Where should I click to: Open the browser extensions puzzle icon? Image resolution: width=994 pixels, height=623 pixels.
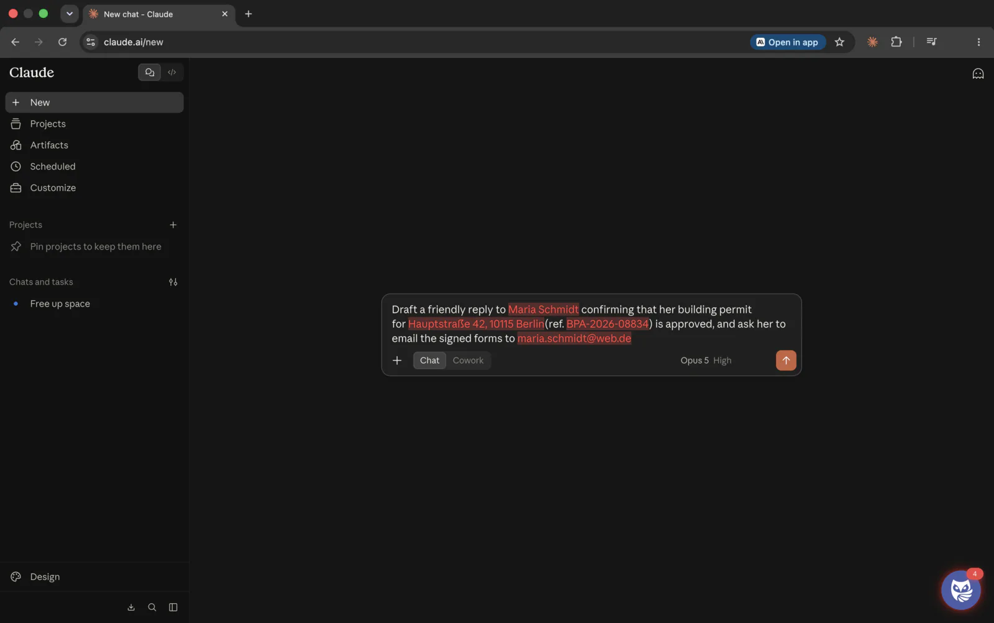(896, 42)
